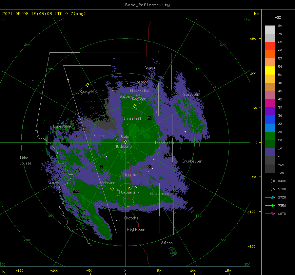Click the Innisfail city label
The image size is (295, 275).
coord(132,118)
